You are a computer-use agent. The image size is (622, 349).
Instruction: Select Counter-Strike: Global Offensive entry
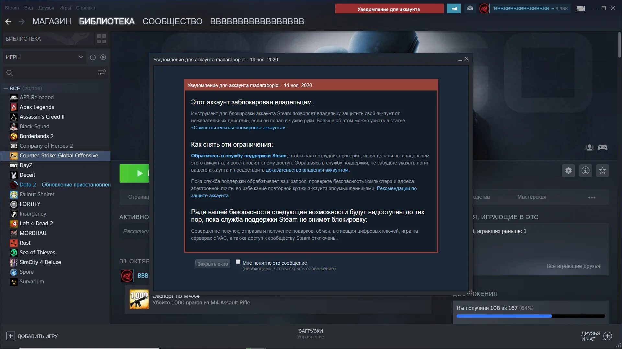[55, 155]
